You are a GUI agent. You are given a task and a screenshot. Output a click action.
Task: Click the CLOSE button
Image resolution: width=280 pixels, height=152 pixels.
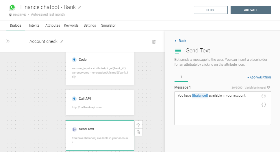click(211, 10)
